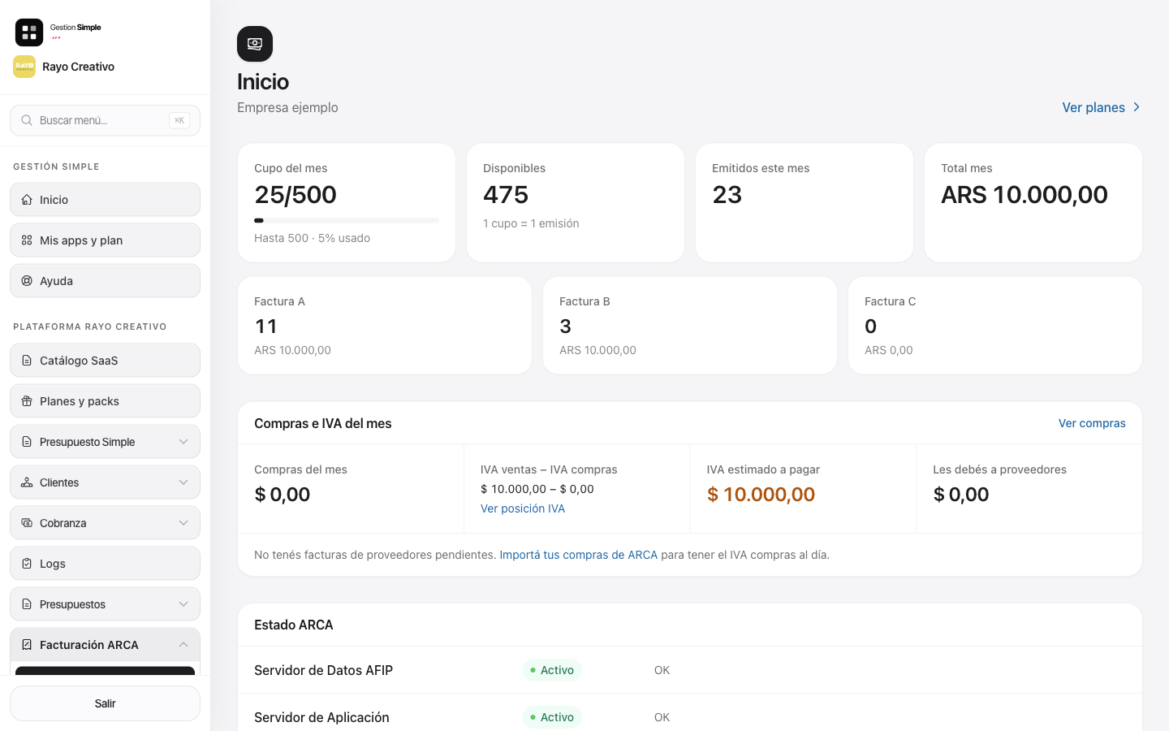This screenshot has height=731, width=1169.
Task: Click the Activo badge for Servidor de Datos AFIP
Action: click(x=552, y=670)
